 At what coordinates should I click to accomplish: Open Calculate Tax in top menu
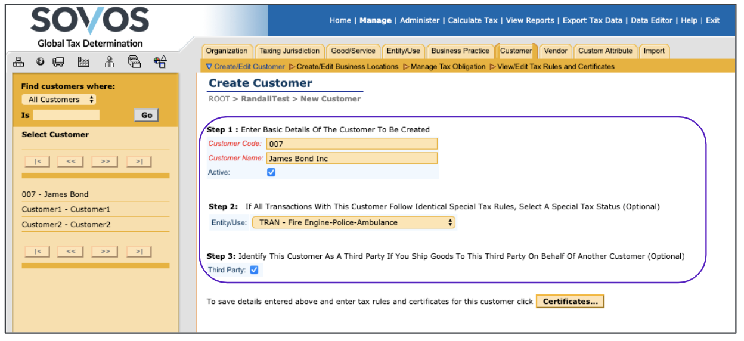[x=472, y=20]
